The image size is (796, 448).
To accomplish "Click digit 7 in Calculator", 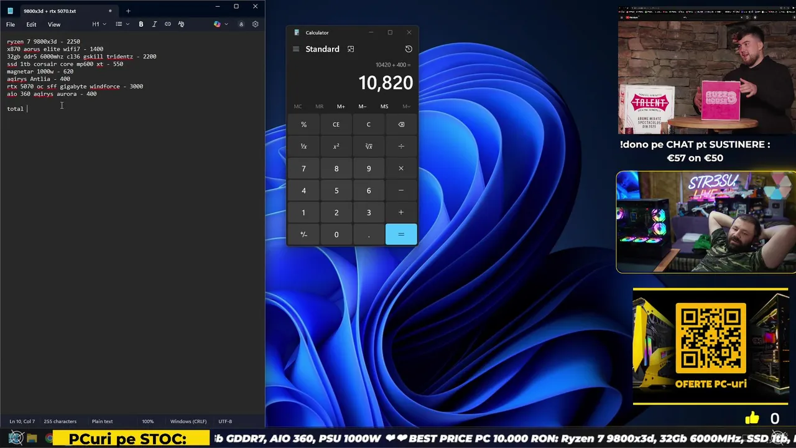I will pos(303,169).
